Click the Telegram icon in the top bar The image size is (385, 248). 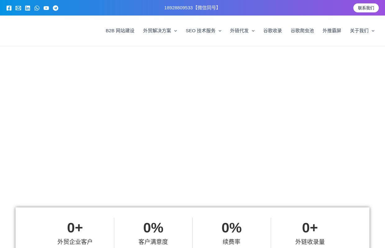56,8
